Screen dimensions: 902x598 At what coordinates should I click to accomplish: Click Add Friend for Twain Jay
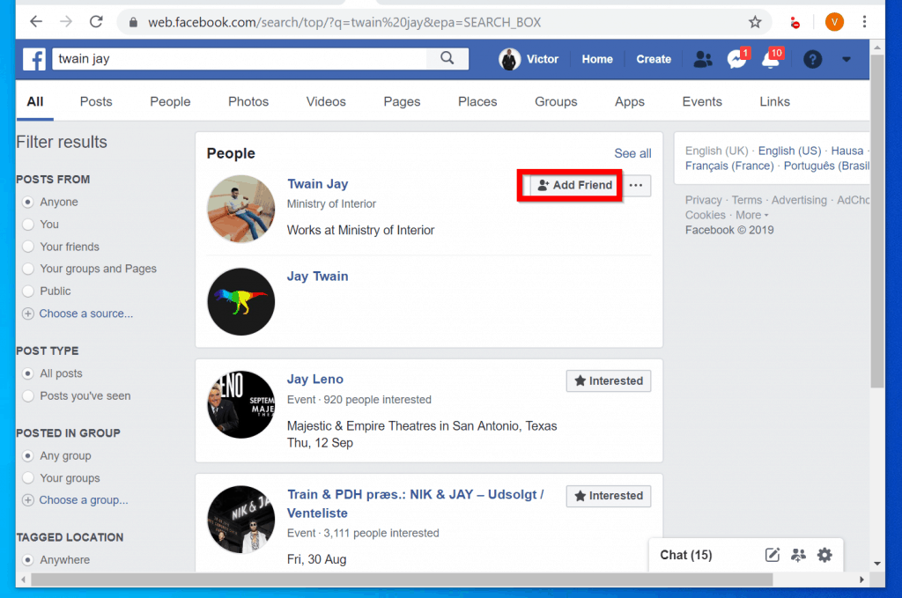[x=574, y=185]
